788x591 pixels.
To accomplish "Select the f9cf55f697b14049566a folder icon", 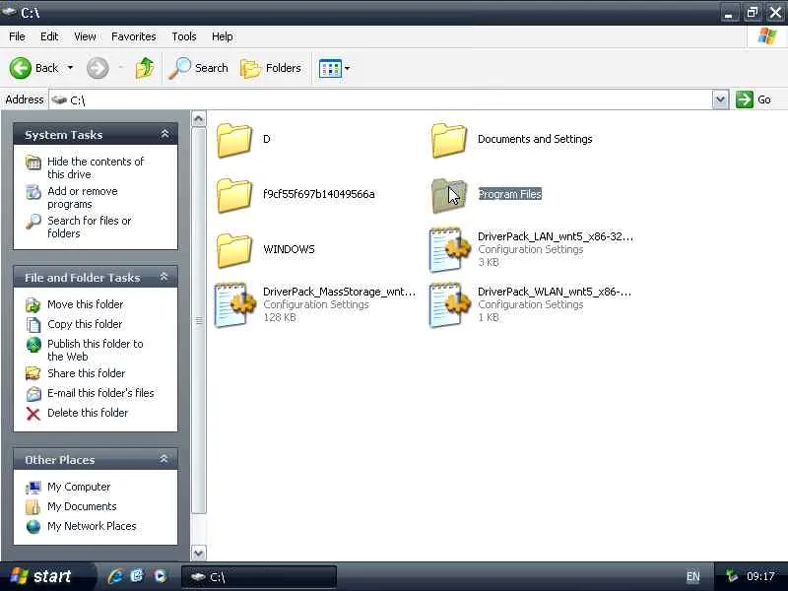I will (x=234, y=195).
